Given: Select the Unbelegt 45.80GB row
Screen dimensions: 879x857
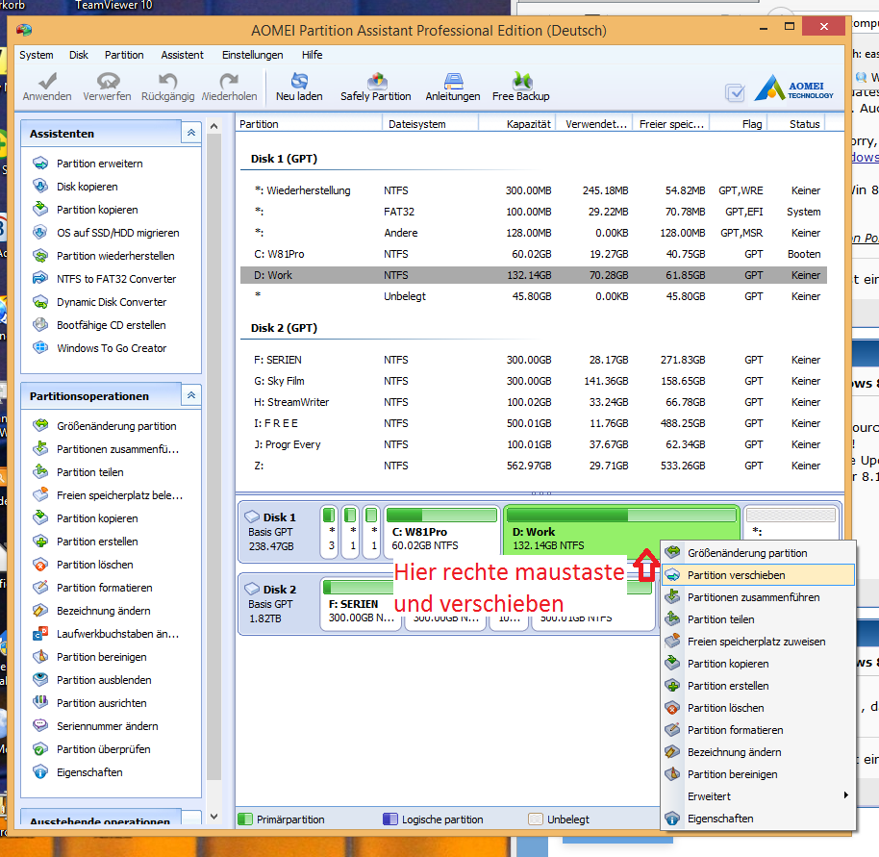Looking at the screenshot, I should (534, 296).
